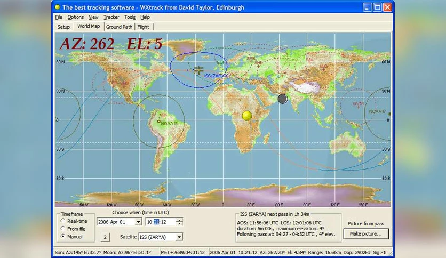Click the EL: 5 readout on map
Screen dimensions: 446x258
click(x=144, y=44)
